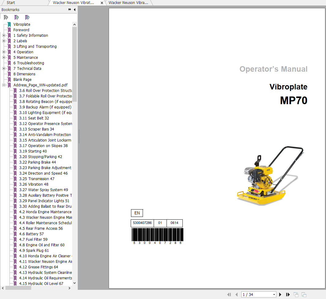Image resolution: width=326 pixels, height=299 pixels.
Task: Go to first page navigation icon
Action: 229,294
